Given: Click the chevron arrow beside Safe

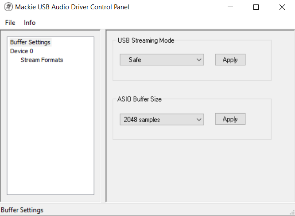Looking at the screenshot, I should pos(199,60).
